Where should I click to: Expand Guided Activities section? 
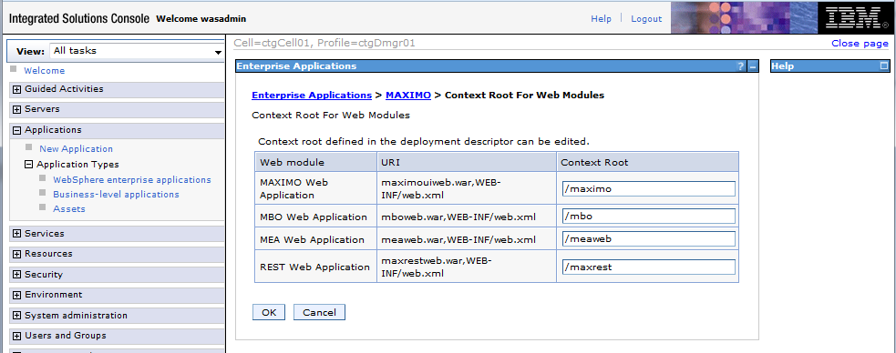click(x=16, y=89)
